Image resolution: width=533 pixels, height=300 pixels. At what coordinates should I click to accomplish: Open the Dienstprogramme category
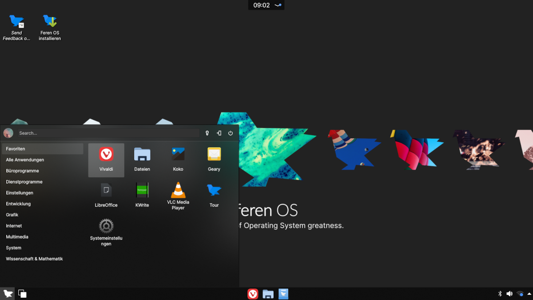point(42,182)
